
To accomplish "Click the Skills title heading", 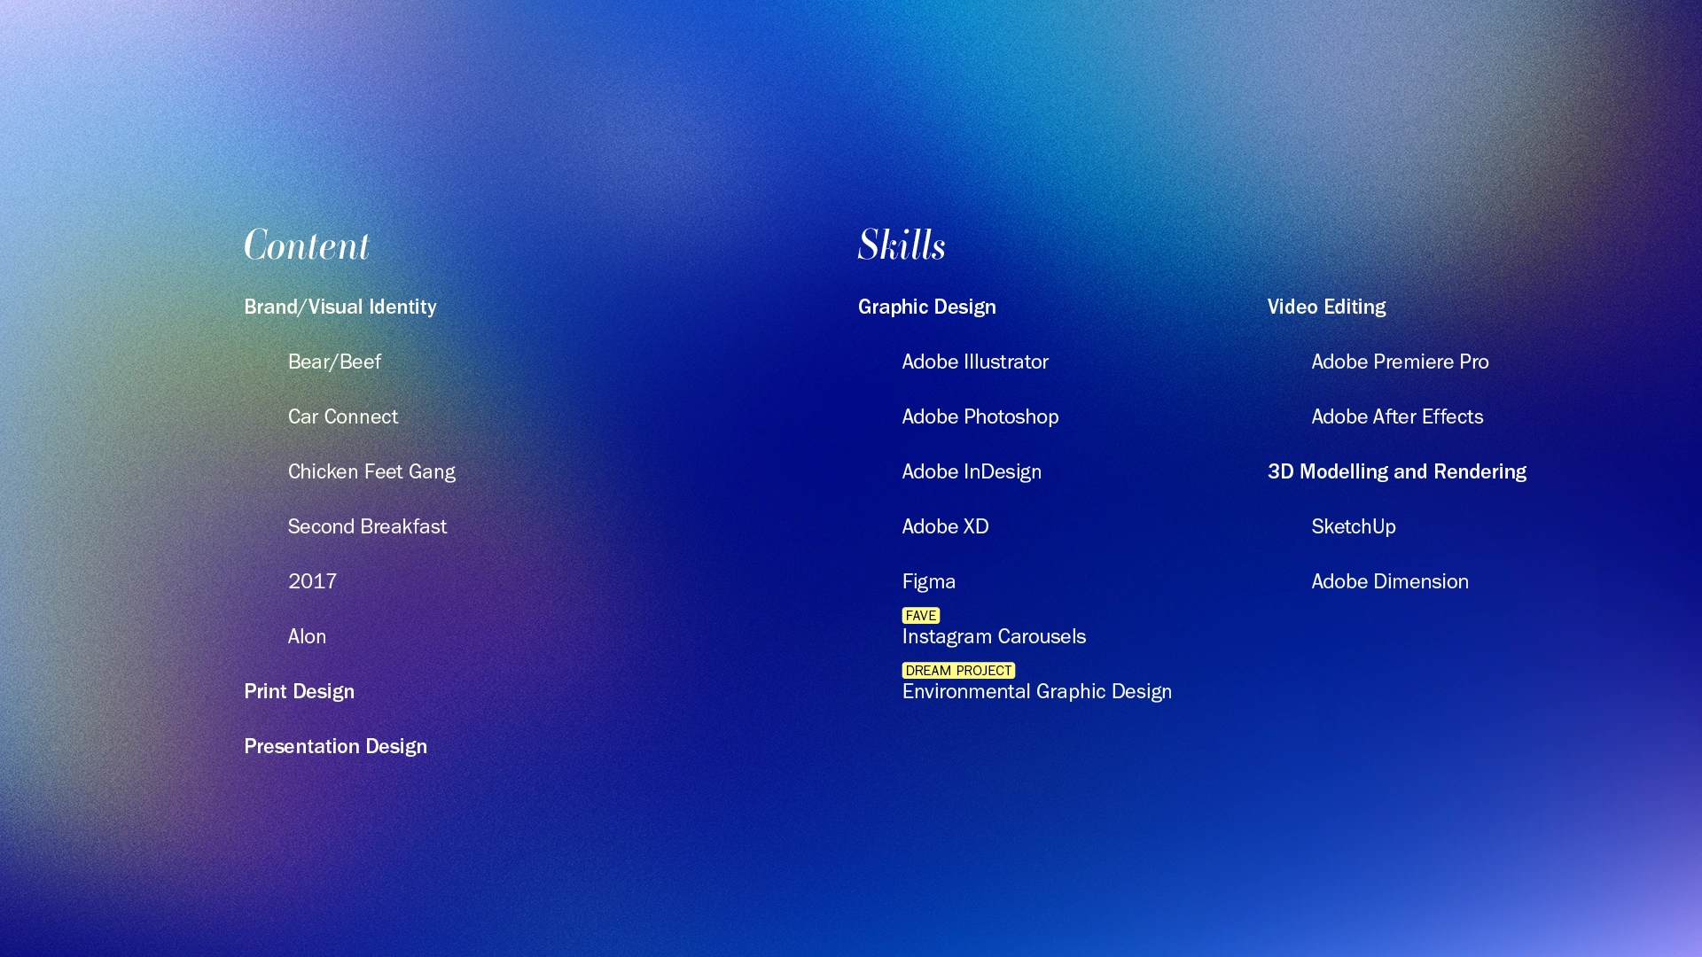I will click(x=901, y=245).
